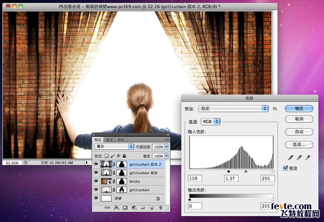Create a new adjustment layer

[134, 208]
